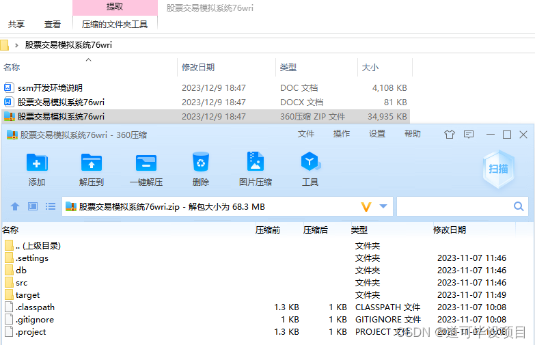The image size is (535, 345).
Task: Click the .project file icon
Action: pyautogui.click(x=9, y=331)
